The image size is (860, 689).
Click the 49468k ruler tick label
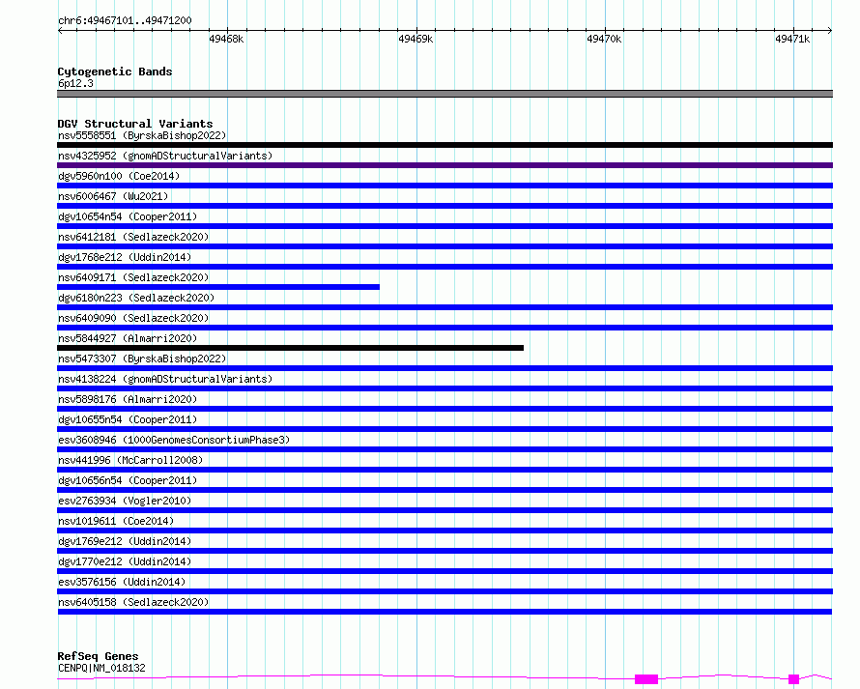coord(226,39)
